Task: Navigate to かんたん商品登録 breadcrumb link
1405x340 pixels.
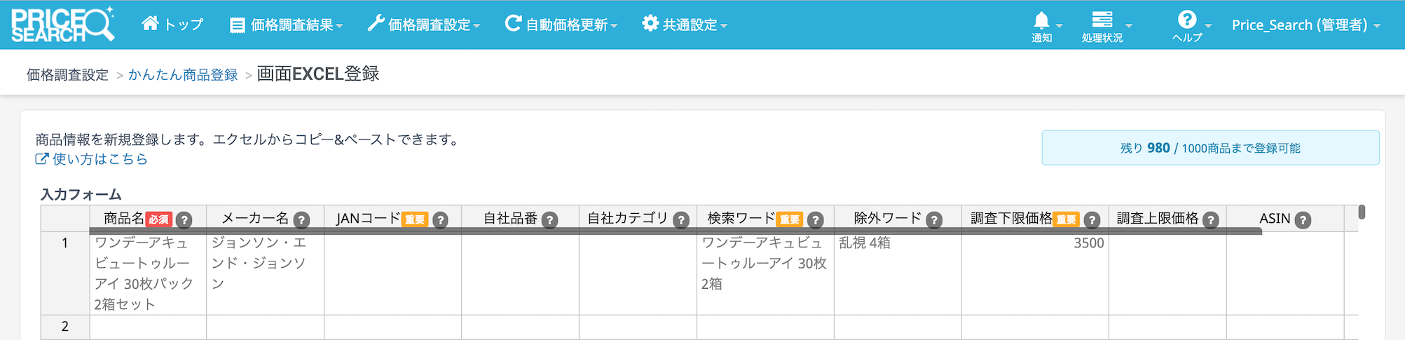Action: pos(183,75)
